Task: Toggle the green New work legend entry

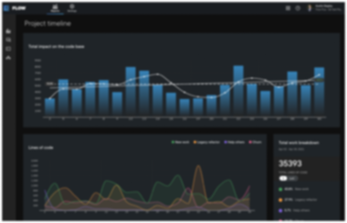Action: coord(180,142)
